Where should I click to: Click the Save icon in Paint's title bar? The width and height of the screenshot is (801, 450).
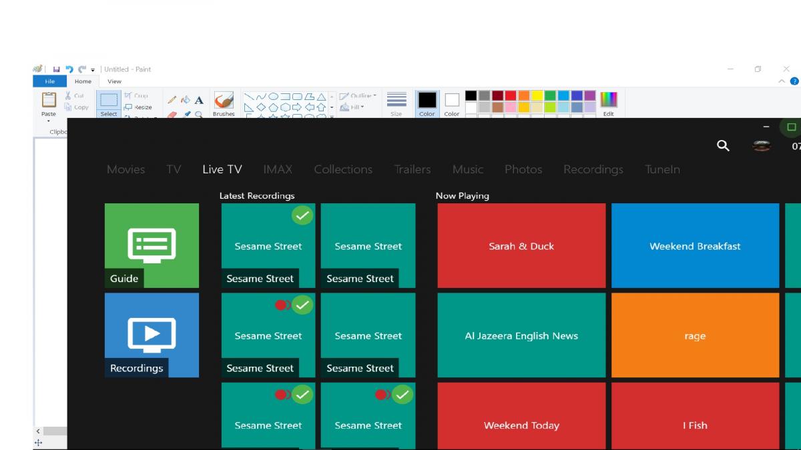click(57, 69)
